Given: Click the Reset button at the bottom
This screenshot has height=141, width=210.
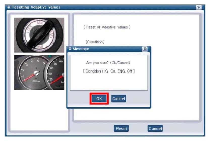Looking at the screenshot, I should tap(121, 129).
